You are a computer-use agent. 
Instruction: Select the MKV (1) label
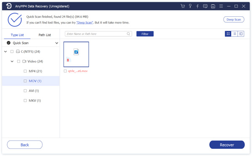(x=35, y=101)
